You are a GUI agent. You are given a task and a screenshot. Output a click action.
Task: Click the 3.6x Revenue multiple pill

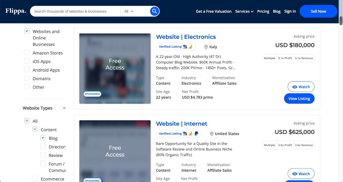[x=304, y=145]
